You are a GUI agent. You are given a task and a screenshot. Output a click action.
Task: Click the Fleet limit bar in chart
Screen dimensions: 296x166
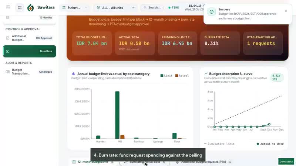pos(174,136)
